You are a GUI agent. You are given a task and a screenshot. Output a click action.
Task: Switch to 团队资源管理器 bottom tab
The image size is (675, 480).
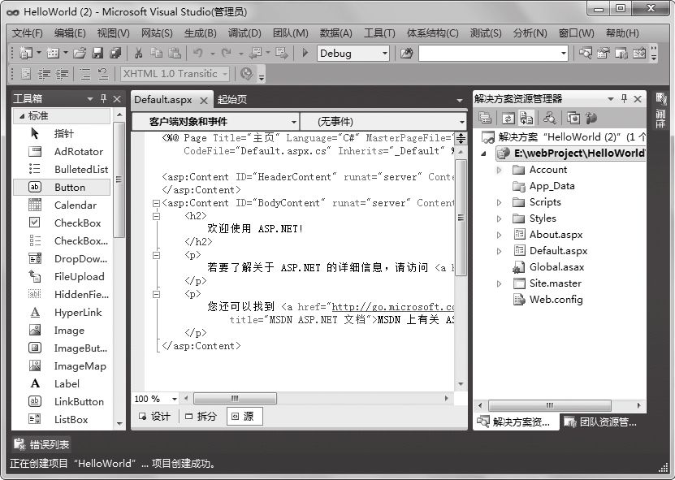coord(600,422)
